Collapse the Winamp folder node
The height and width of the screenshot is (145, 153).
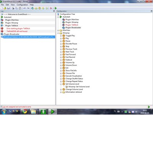58,33
